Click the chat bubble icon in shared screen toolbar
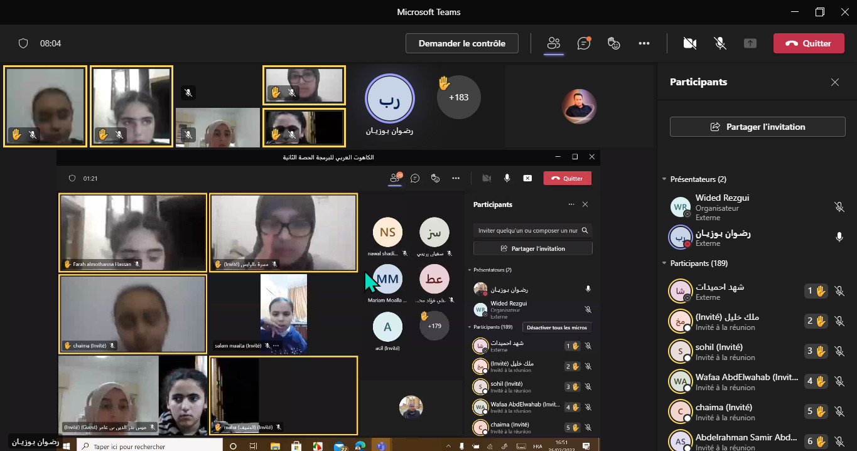 click(x=415, y=178)
